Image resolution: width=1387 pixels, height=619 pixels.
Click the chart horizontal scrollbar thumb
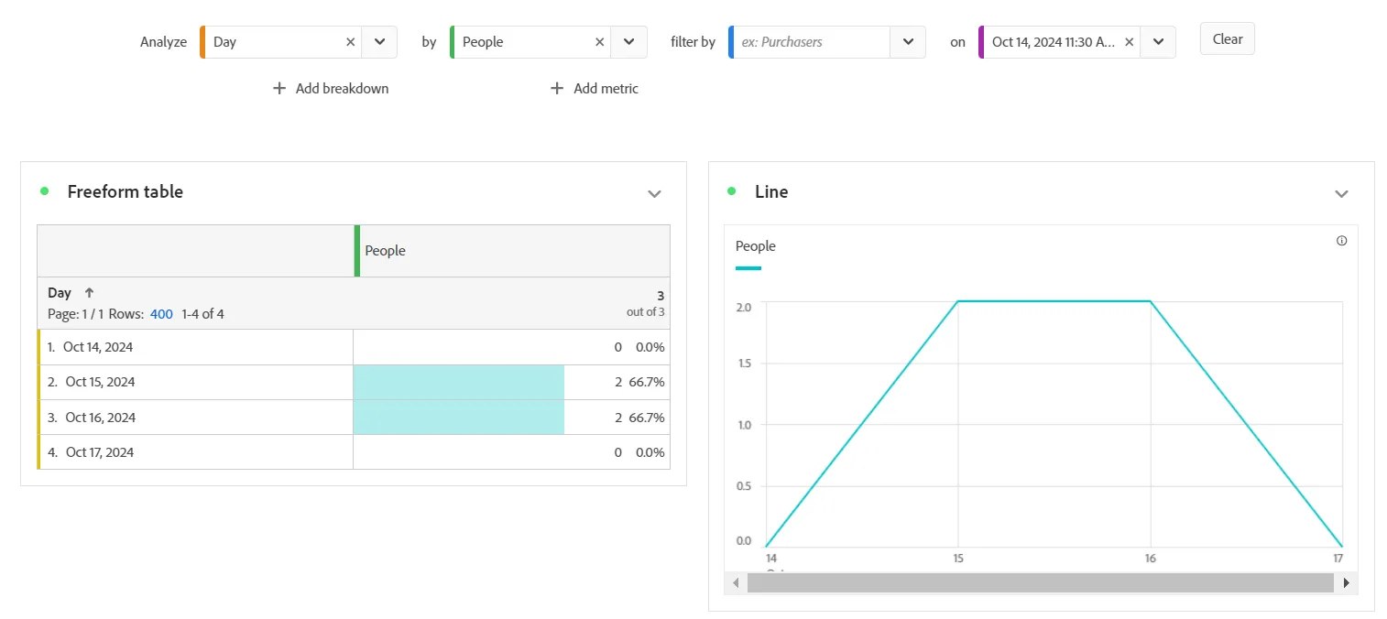tap(1041, 582)
